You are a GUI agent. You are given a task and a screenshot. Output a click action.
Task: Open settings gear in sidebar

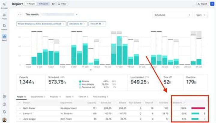[4, 97]
